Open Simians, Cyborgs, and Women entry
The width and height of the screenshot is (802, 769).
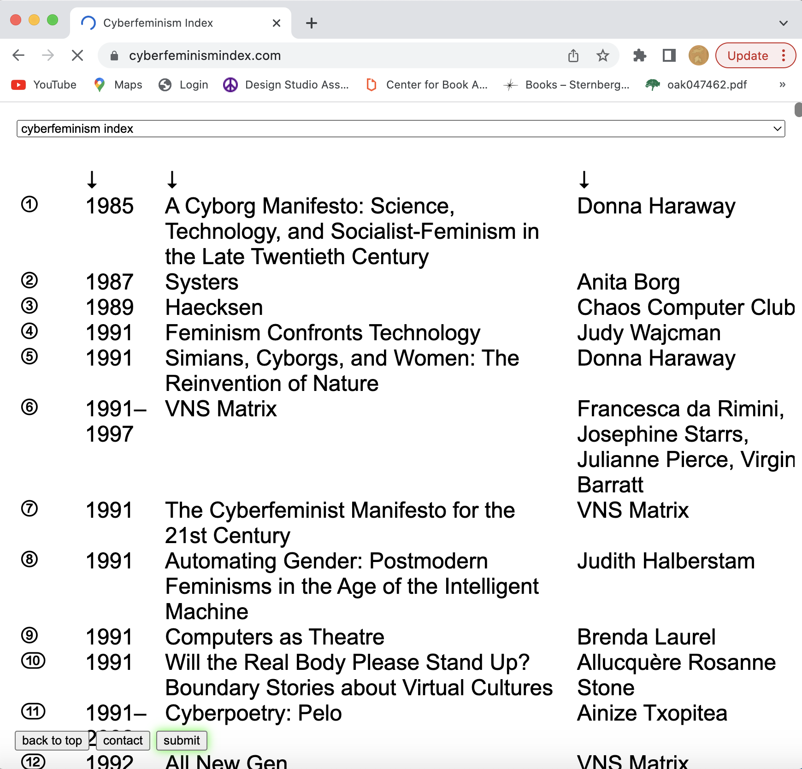[342, 371]
